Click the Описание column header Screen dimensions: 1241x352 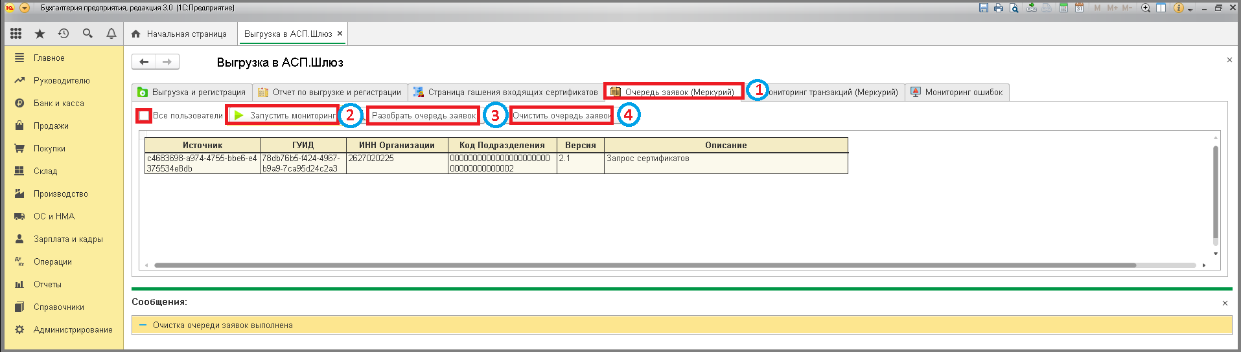(726, 145)
